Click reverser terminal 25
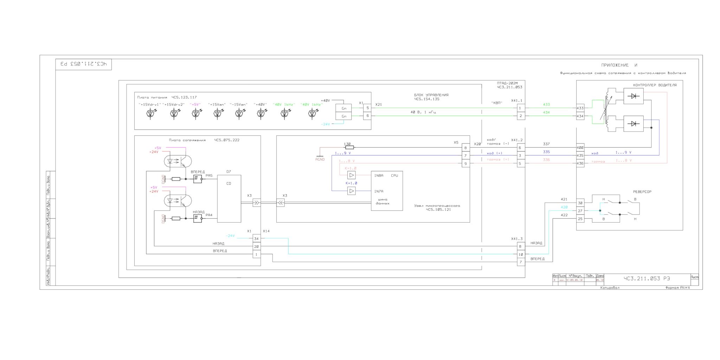Viewport: 720px width, 360px height. point(580,219)
